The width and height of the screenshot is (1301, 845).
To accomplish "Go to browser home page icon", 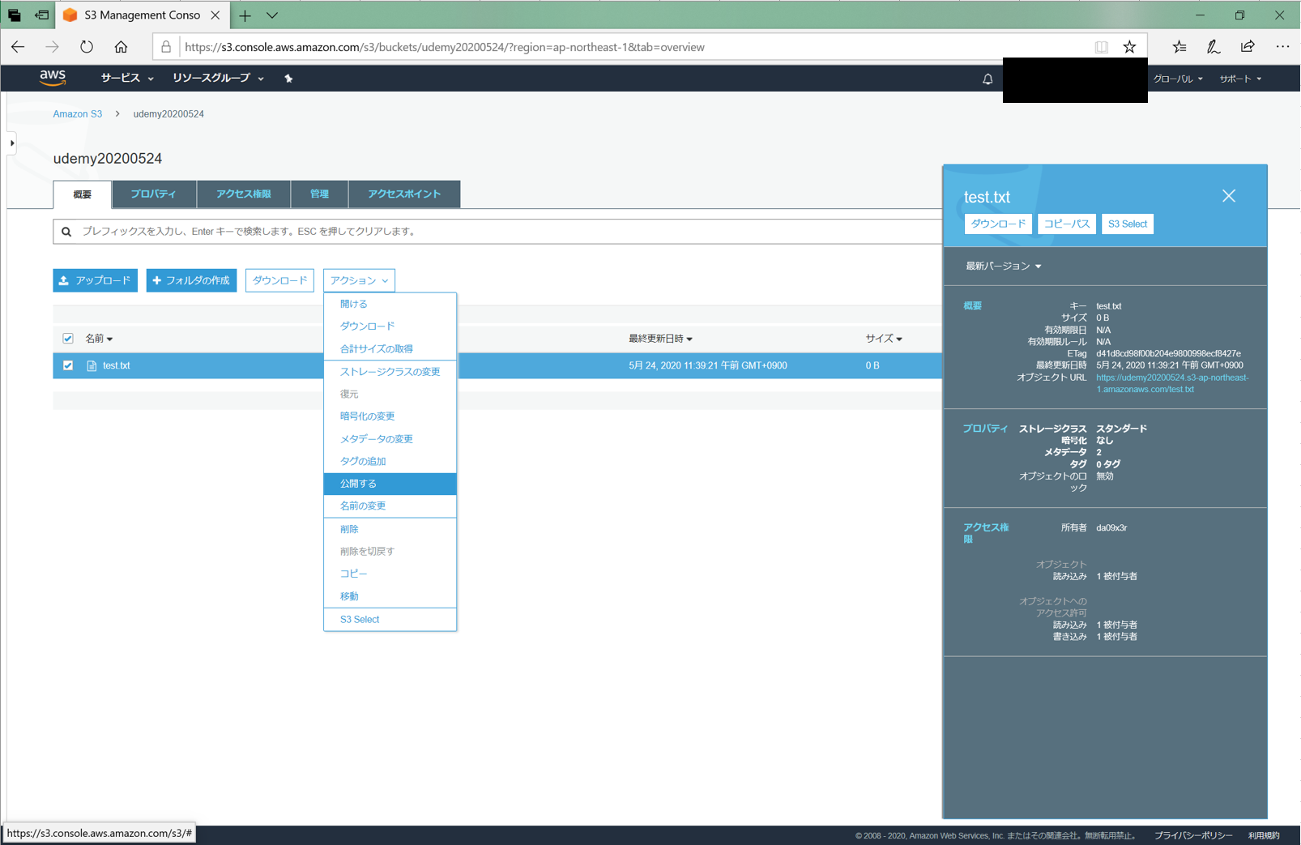I will point(121,47).
